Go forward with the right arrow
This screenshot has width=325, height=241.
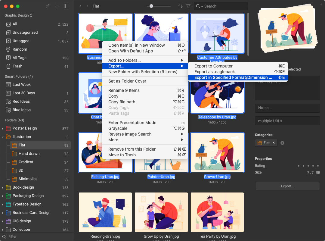click(87, 6)
